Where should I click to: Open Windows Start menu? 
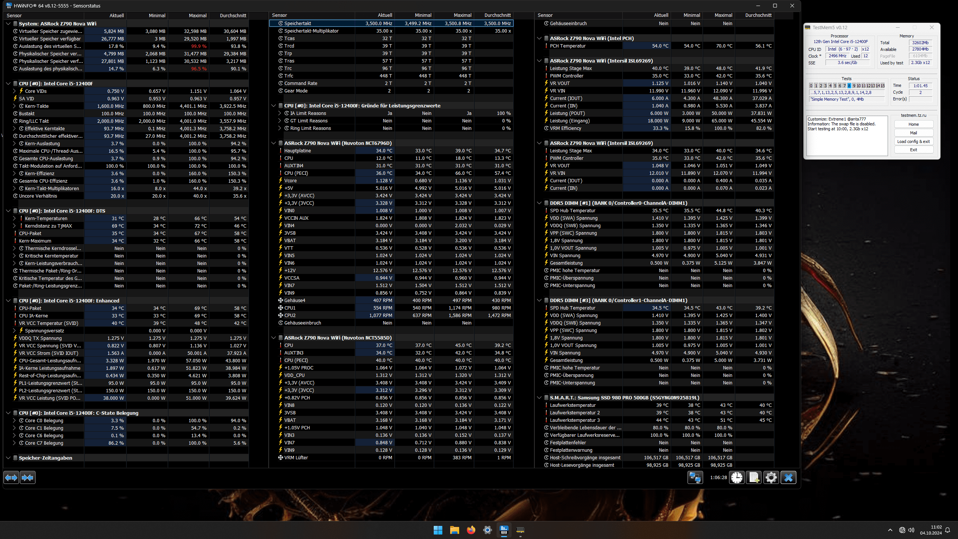tap(438, 530)
